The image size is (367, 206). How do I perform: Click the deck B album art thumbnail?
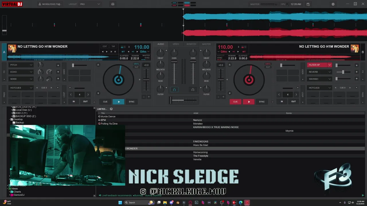tap(355, 48)
